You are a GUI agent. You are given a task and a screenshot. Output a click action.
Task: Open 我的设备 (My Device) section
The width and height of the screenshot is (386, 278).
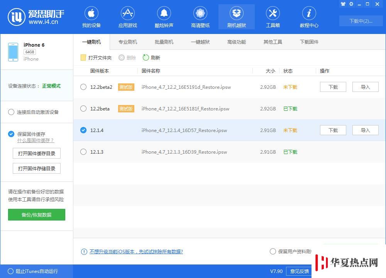click(91, 17)
